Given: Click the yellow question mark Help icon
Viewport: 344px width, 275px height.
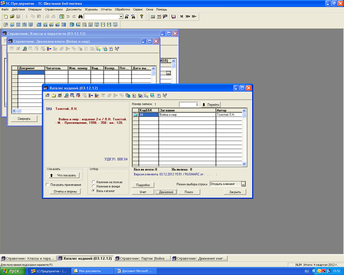Looking at the screenshot, I should [x=142, y=17].
